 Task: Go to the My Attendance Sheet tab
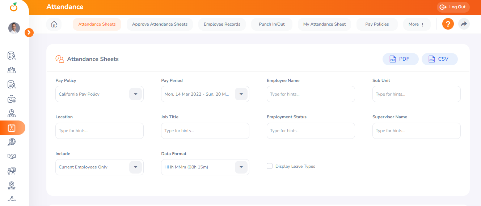click(x=324, y=24)
